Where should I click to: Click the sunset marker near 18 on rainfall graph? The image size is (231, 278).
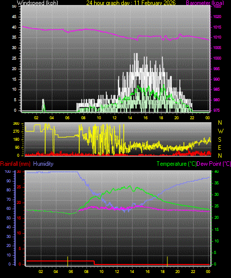pos(167,261)
